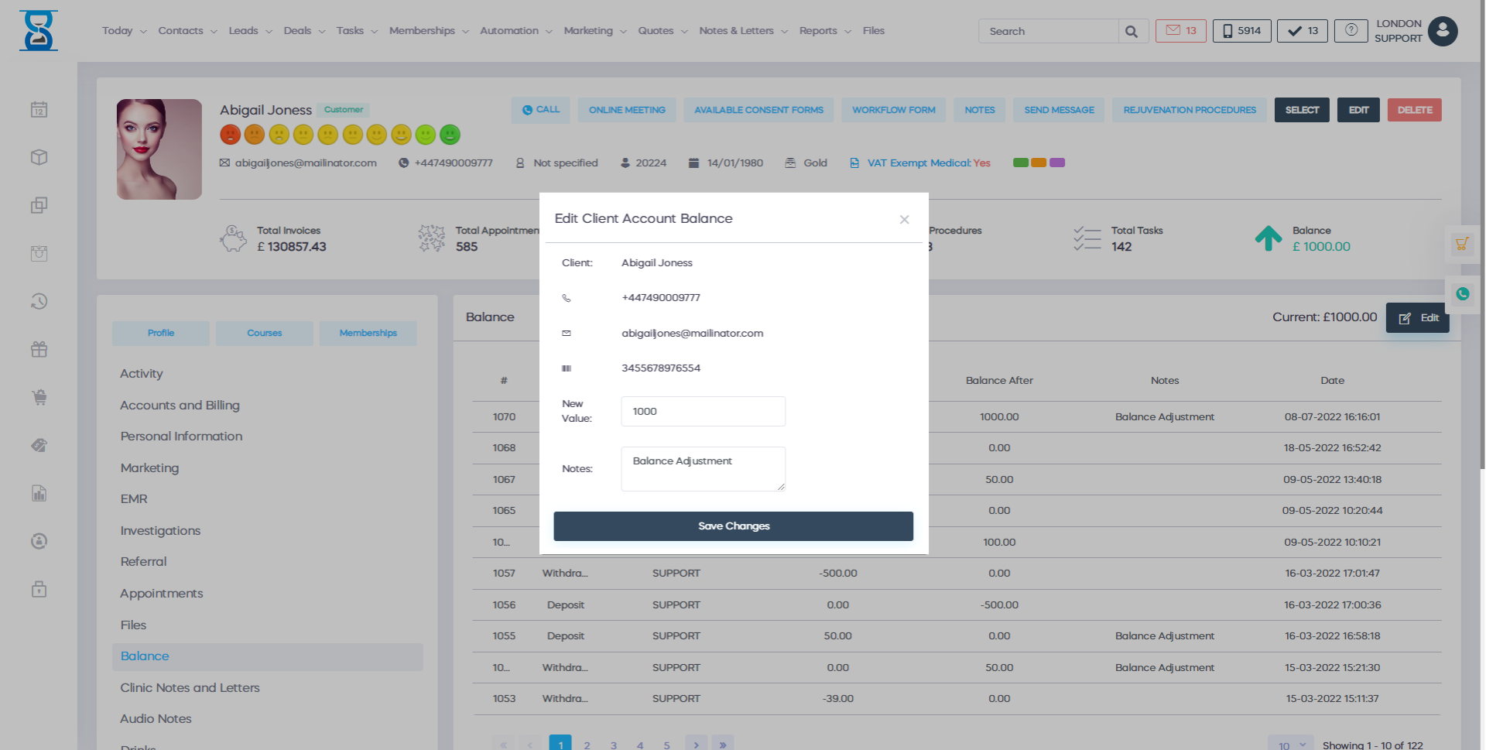Screen dimensions: 1486x750
Task: Select the rightmost green smiley rating
Action: [x=450, y=135]
